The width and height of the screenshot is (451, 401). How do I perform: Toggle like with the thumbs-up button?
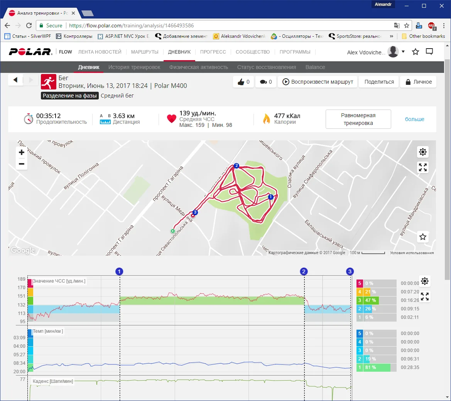(244, 82)
